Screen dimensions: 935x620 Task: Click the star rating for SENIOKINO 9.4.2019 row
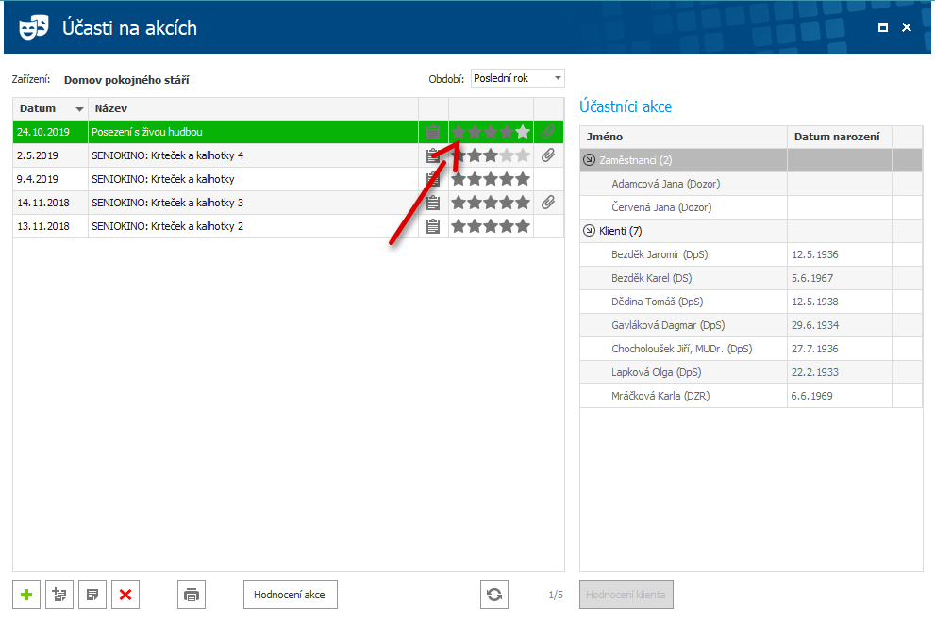pos(491,179)
